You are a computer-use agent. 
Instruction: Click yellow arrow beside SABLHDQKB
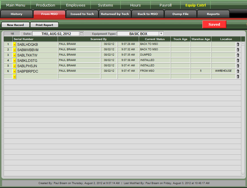click(x=14, y=44)
